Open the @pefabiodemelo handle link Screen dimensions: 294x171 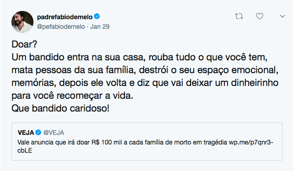click(61, 27)
